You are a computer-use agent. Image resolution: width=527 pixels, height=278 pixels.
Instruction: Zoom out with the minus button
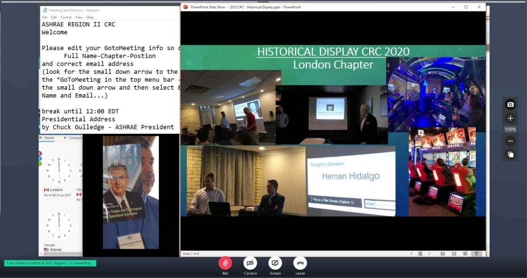[510, 141]
